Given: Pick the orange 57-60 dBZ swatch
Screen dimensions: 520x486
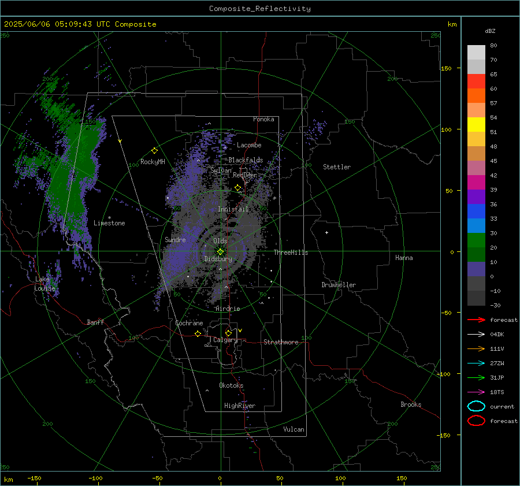Looking at the screenshot, I should point(476,95).
